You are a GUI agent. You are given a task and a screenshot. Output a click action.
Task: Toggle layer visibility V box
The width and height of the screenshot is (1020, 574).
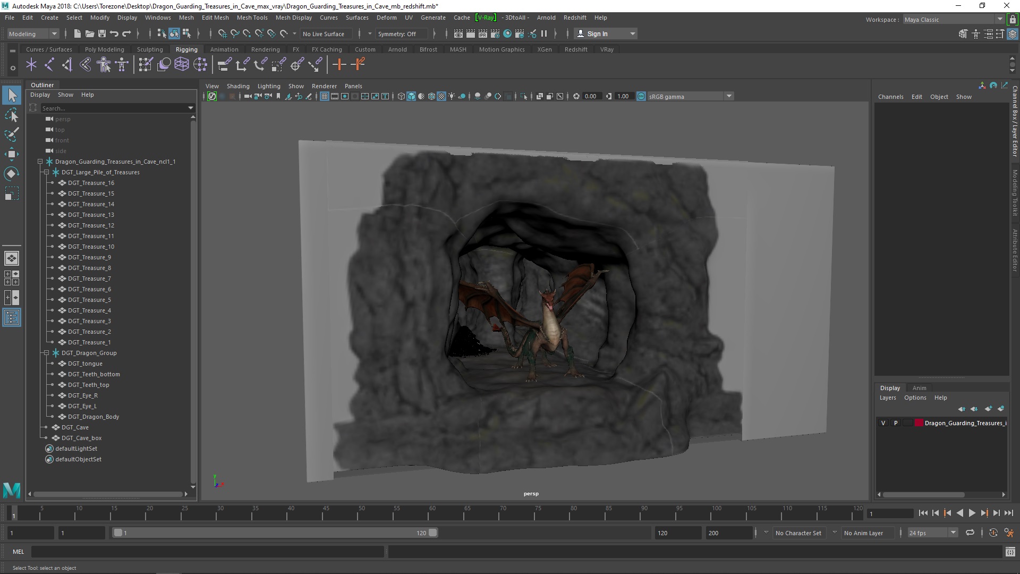[x=883, y=423]
